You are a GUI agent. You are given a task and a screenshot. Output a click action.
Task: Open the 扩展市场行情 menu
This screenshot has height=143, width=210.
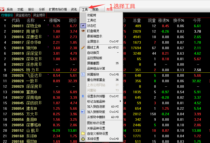pos(58,9)
